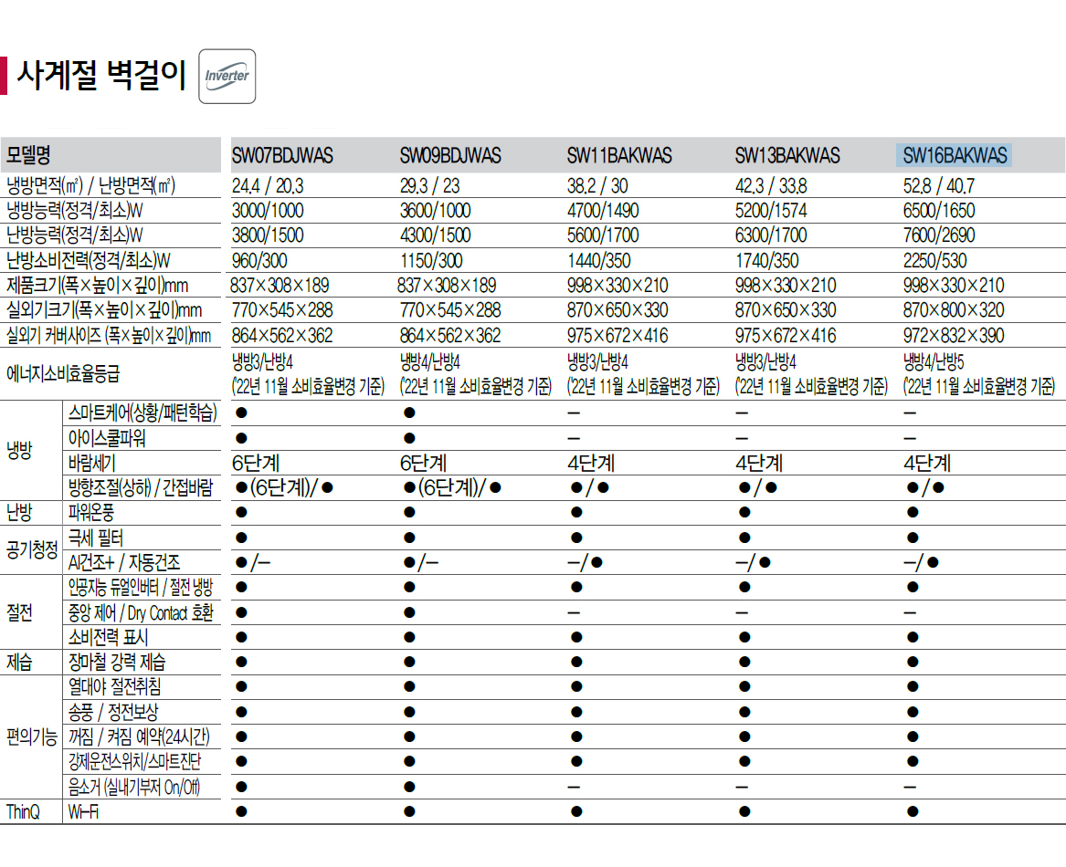Select the '냉방4/난방5' efficiency grade
Viewport: 1066px width, 867px height.
[934, 361]
